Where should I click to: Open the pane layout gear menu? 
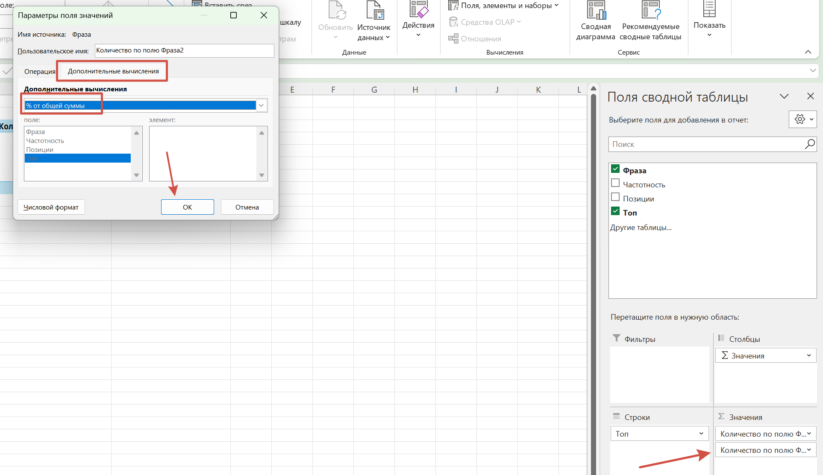803,119
